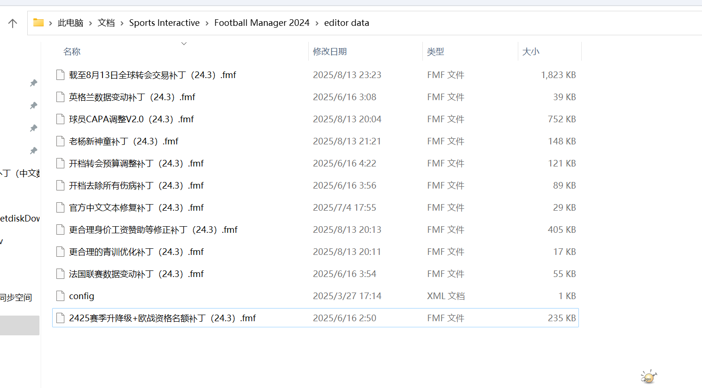This screenshot has height=388, width=702.
Task: Expand the chevron between 文档 and Sports Interactive
Action: (x=122, y=23)
